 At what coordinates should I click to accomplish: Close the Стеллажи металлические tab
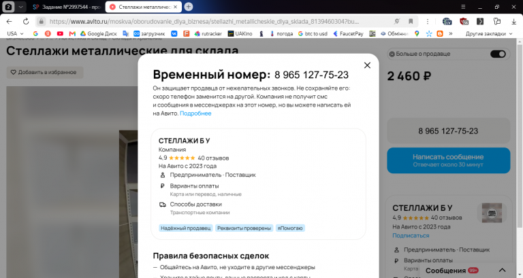click(x=176, y=7)
